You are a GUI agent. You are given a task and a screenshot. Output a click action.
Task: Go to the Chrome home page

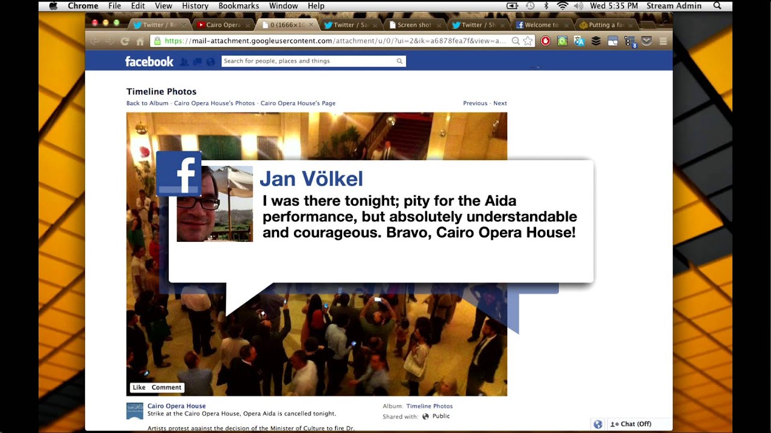coord(140,41)
